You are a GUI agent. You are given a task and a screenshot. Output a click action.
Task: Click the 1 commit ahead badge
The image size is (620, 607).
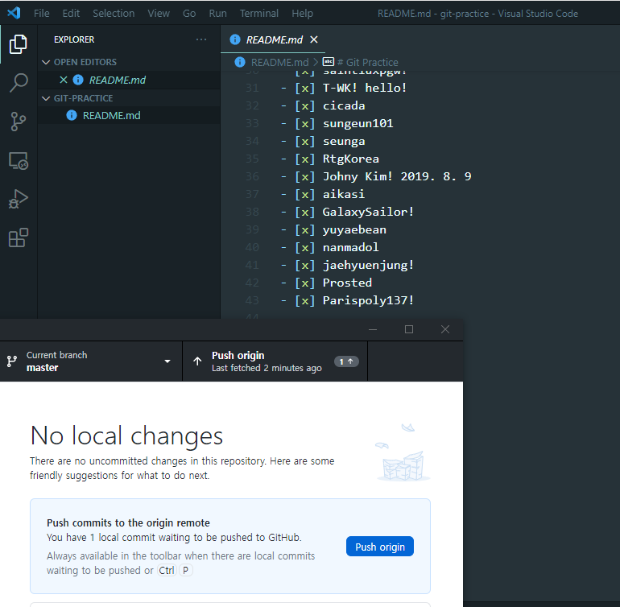(346, 361)
